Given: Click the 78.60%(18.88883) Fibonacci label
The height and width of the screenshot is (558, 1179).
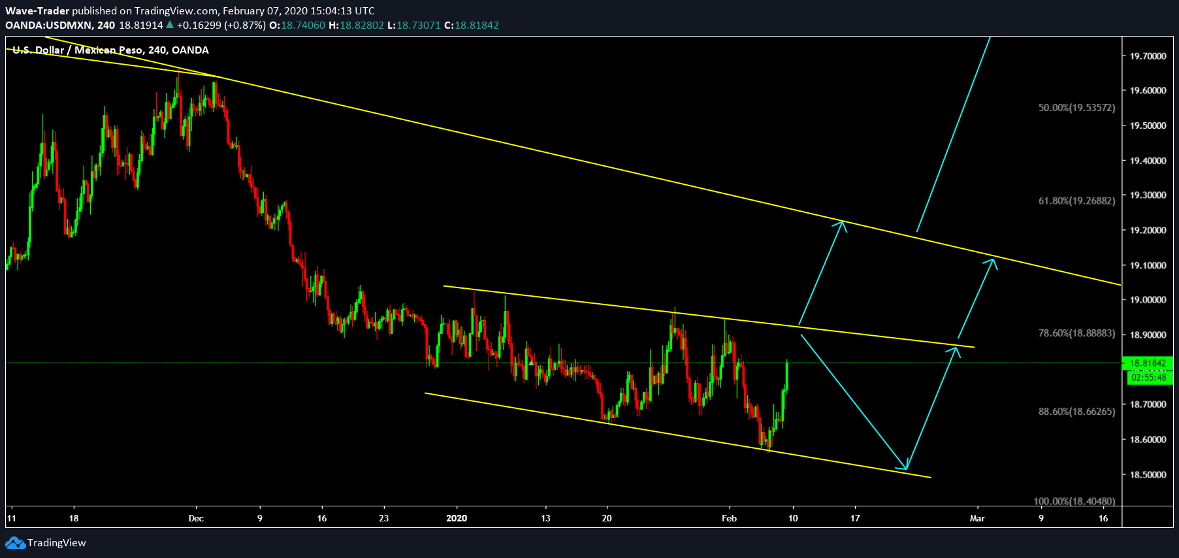Looking at the screenshot, I should (x=1076, y=333).
